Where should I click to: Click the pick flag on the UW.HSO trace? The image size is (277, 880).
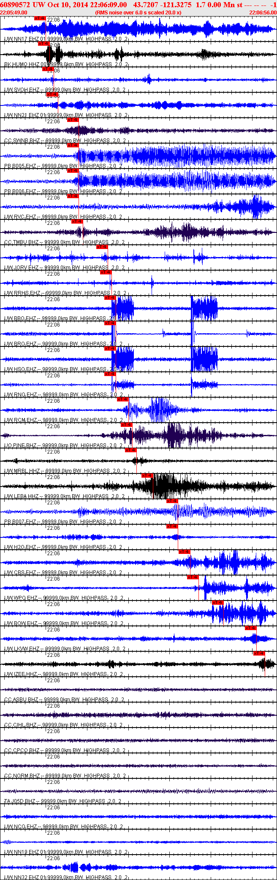pos(110,349)
